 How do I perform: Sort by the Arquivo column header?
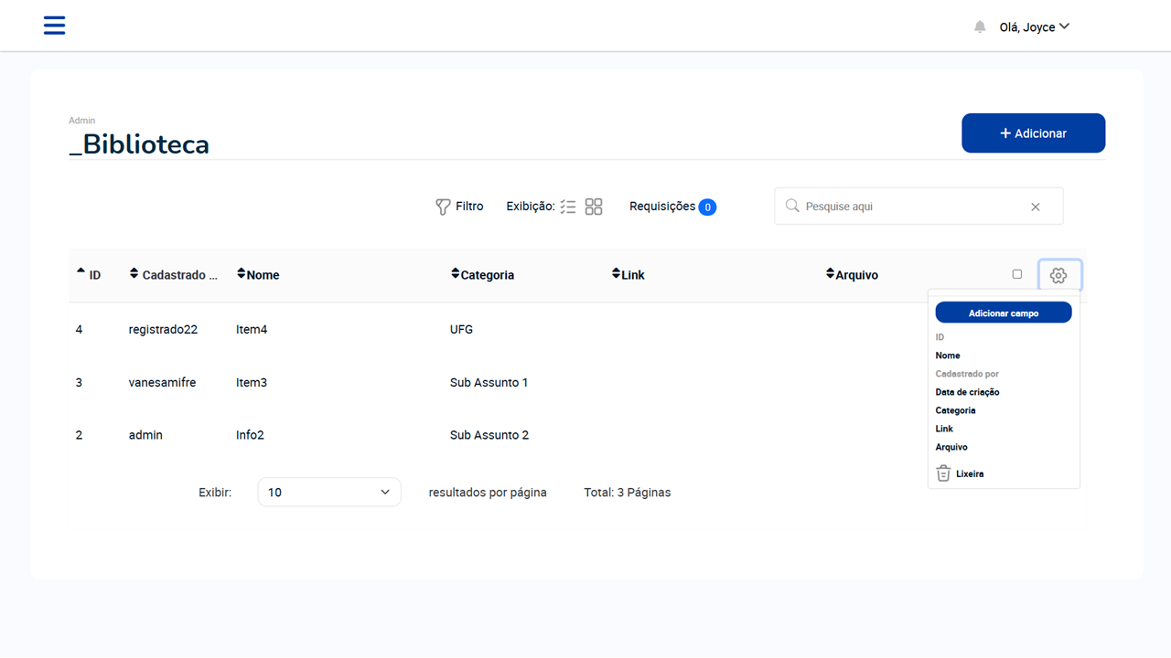tap(852, 274)
